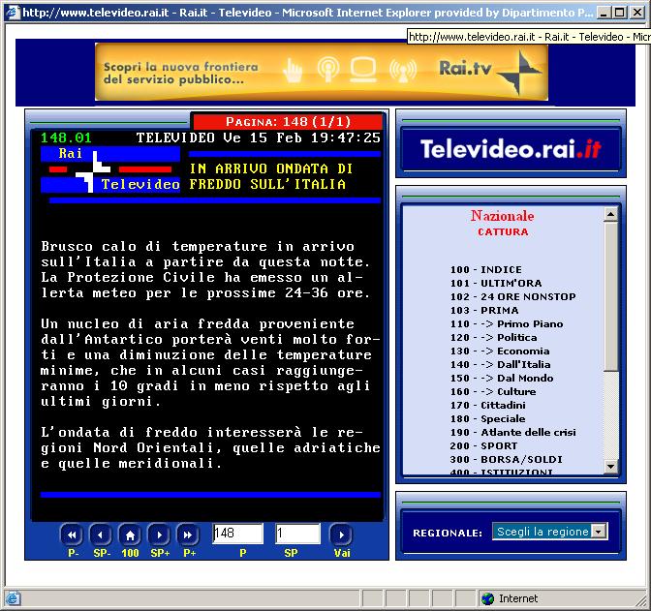Focus the subpage field showing 1
Viewport: 651px width, 611px height.
click(x=297, y=533)
